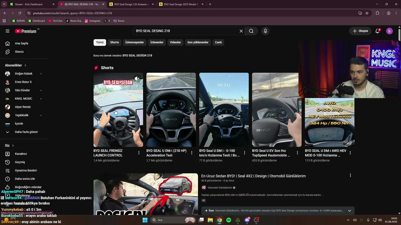Viewport: 401px width, 225px height.
Task: Unmute the BYD SEAL SEDAN short preview
Action: (137, 78)
